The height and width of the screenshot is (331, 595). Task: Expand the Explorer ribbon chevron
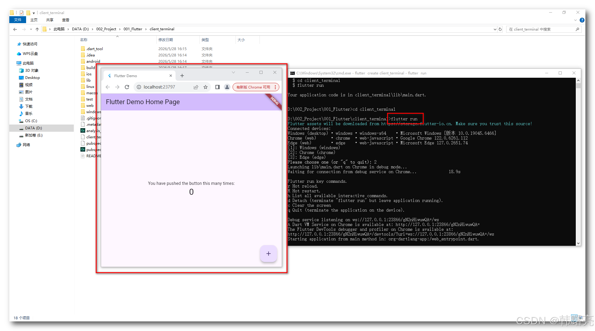coord(575,20)
